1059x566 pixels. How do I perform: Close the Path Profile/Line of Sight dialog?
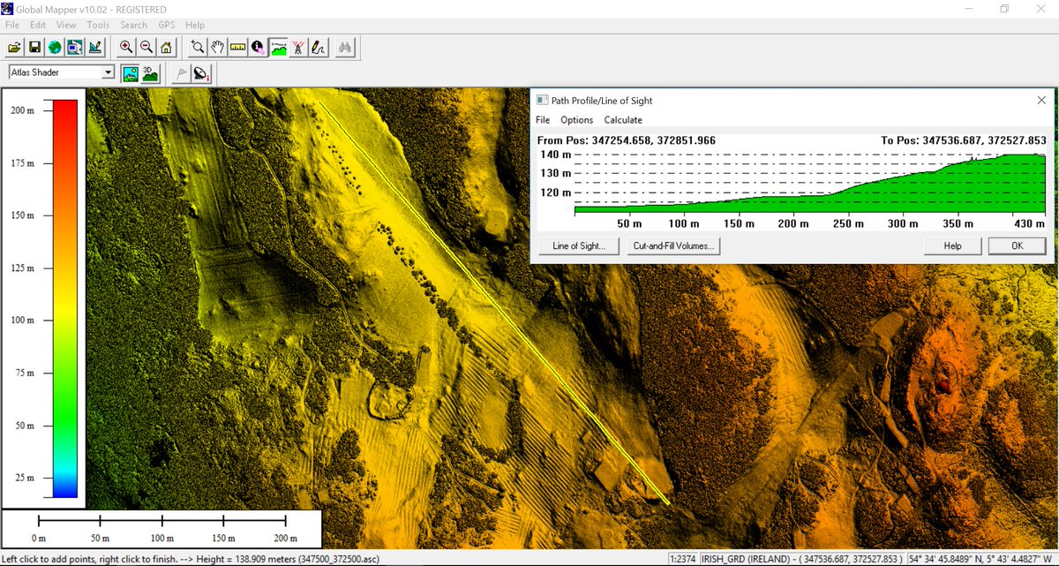(x=1040, y=101)
